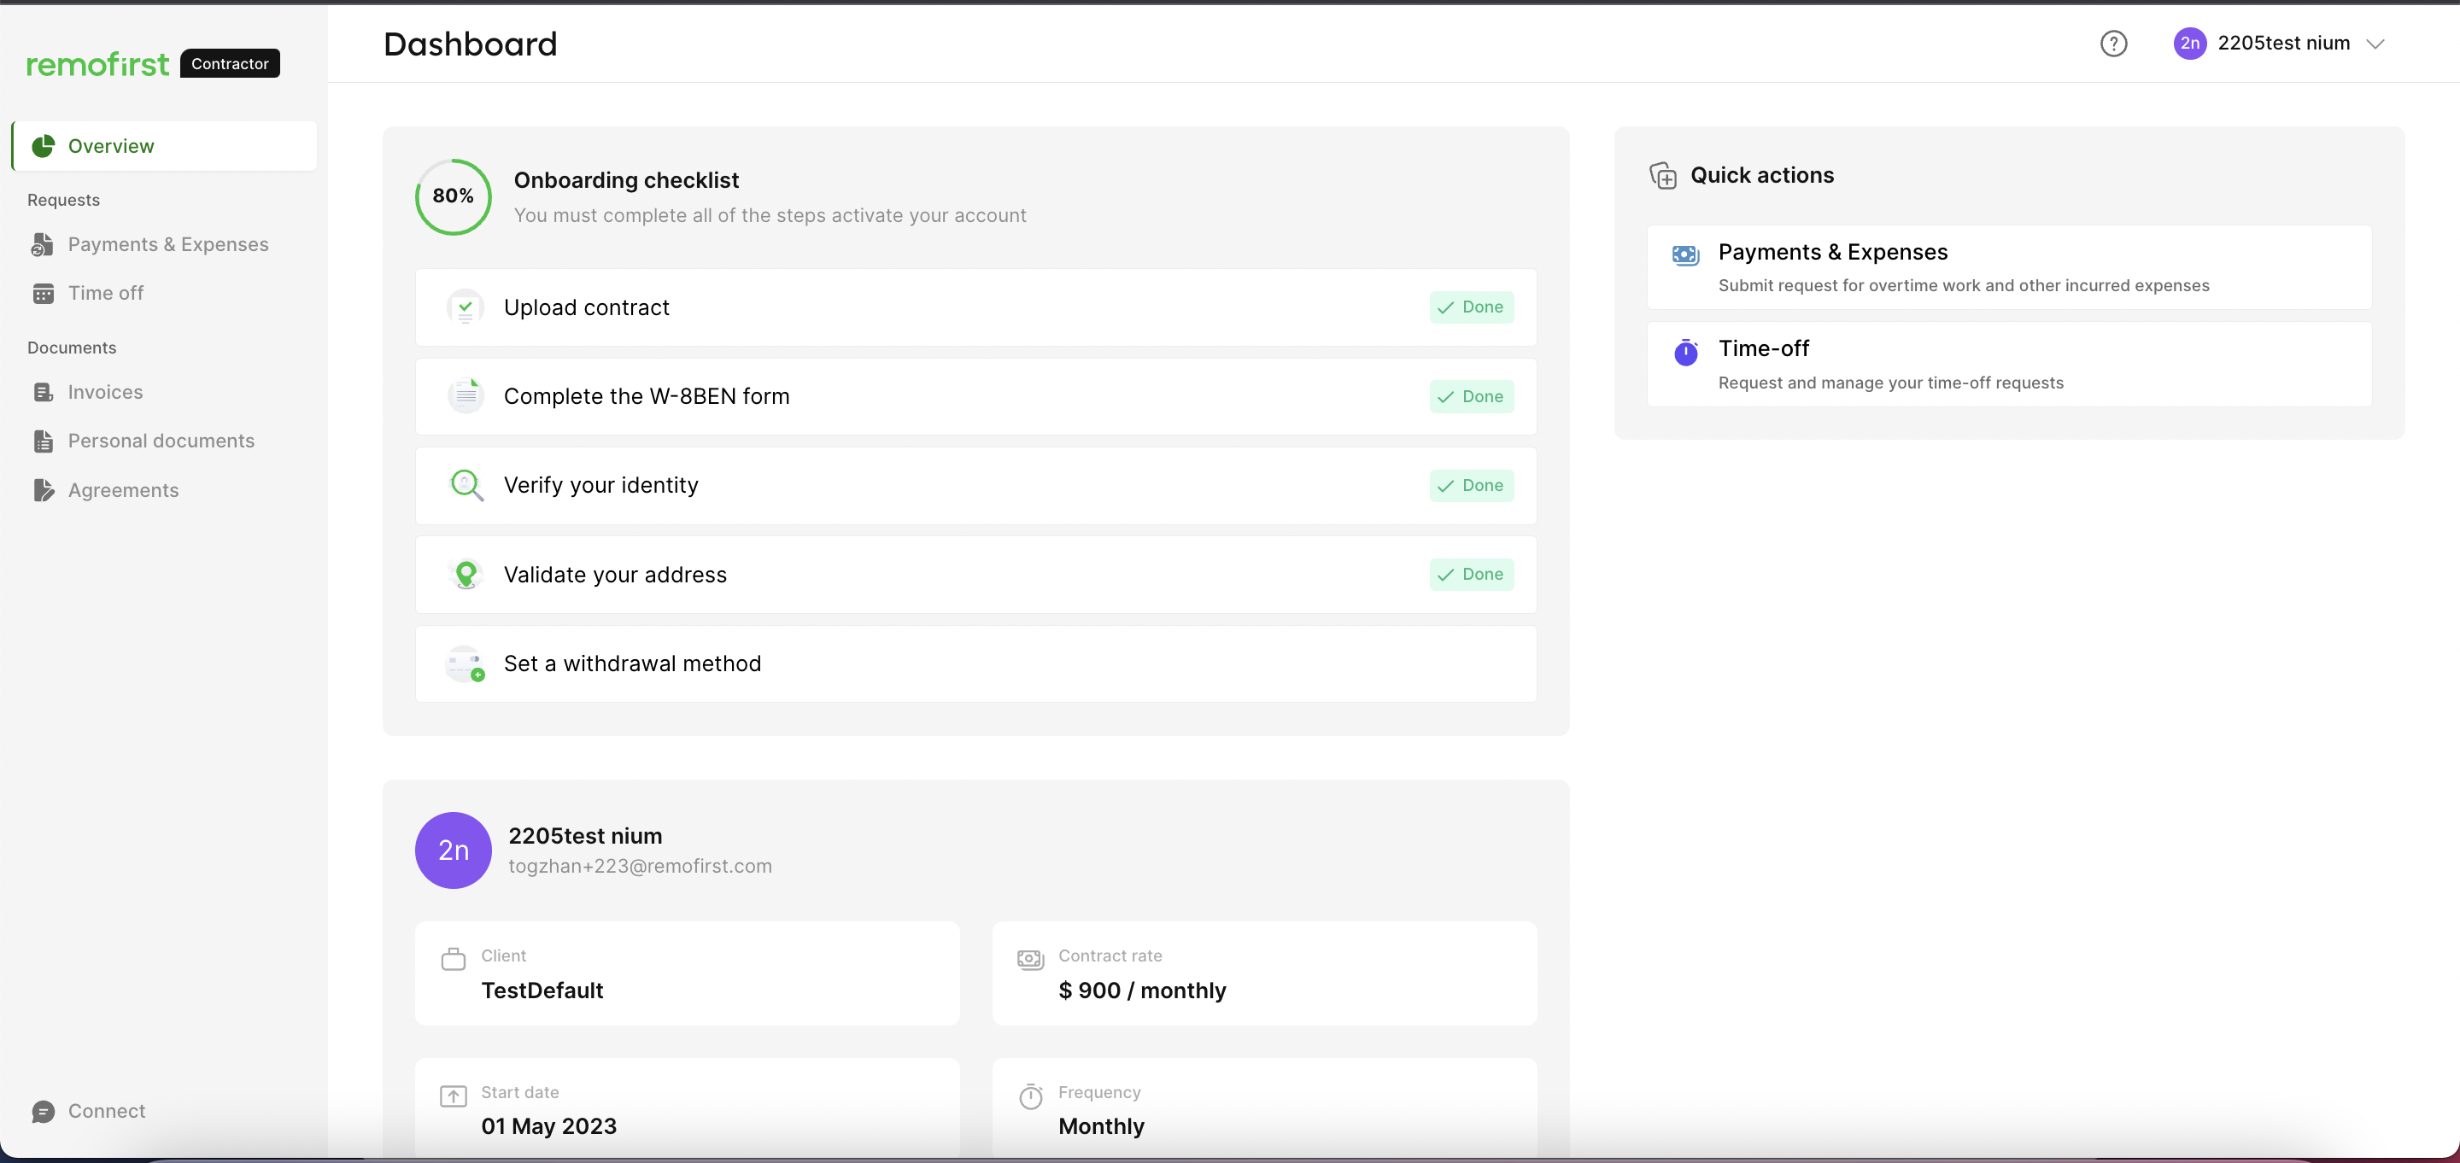Viewport: 2460px width, 1163px height.
Task: Click the $ 900 / monthly rate
Action: (x=1142, y=991)
